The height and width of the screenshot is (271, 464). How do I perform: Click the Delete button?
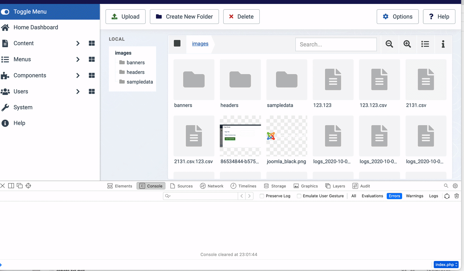(x=241, y=16)
